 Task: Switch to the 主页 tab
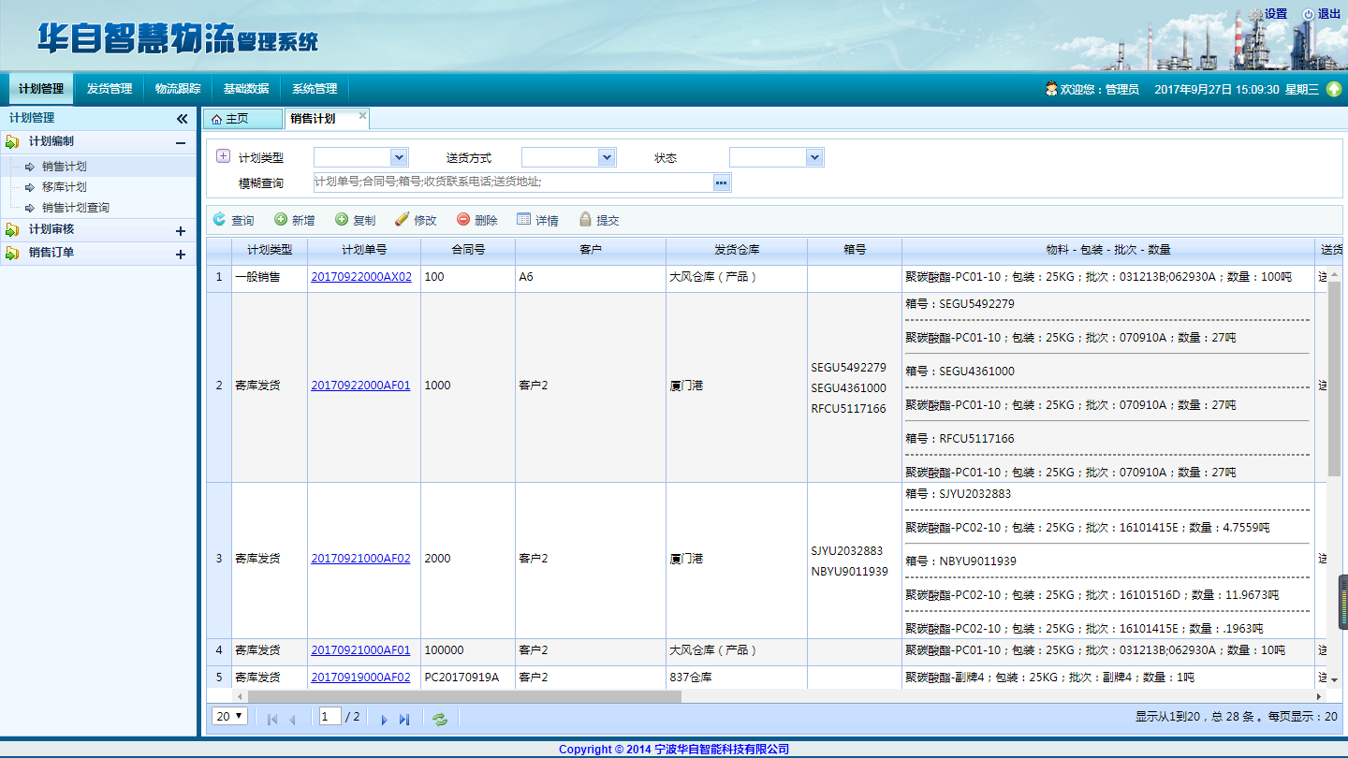pos(242,119)
